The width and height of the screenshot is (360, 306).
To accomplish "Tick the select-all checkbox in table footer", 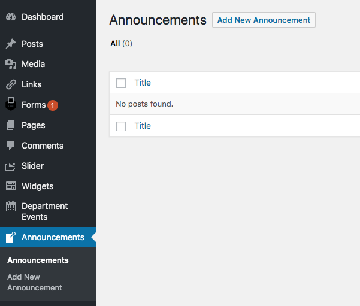I will coord(121,126).
